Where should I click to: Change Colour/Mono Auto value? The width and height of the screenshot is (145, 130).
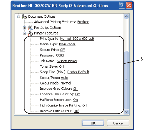point(65,78)
